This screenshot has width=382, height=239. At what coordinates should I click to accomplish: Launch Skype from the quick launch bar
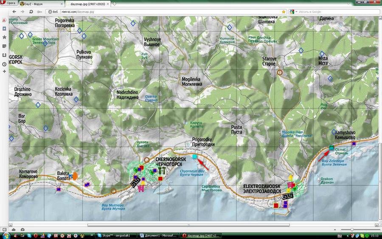29,236
